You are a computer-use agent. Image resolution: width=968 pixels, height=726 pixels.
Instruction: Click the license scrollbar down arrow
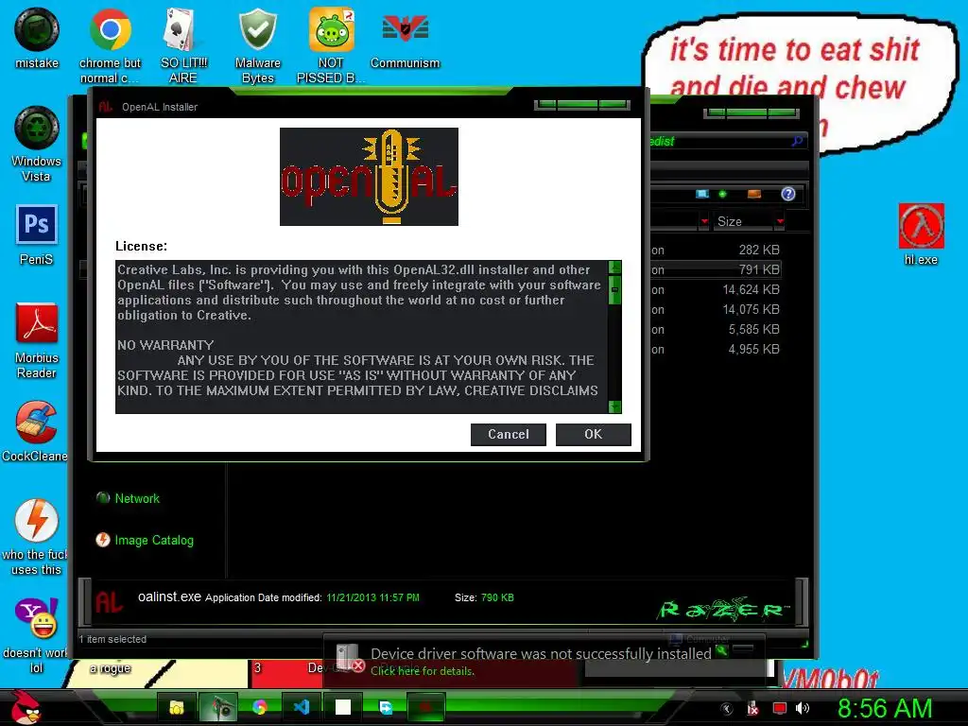coord(614,406)
